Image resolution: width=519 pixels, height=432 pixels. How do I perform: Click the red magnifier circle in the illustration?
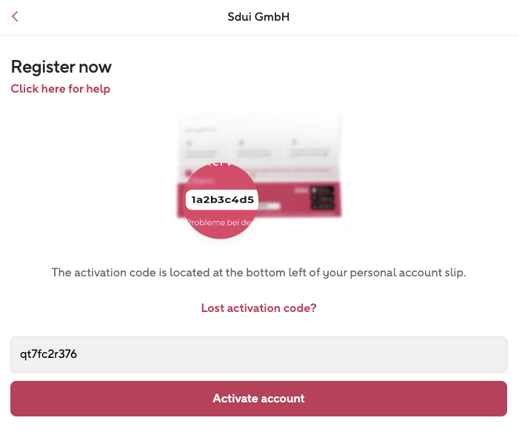tap(219, 222)
